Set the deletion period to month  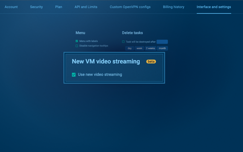click(x=162, y=48)
